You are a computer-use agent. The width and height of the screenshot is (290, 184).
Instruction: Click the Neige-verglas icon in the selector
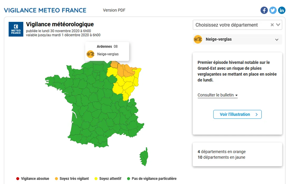tap(198, 40)
